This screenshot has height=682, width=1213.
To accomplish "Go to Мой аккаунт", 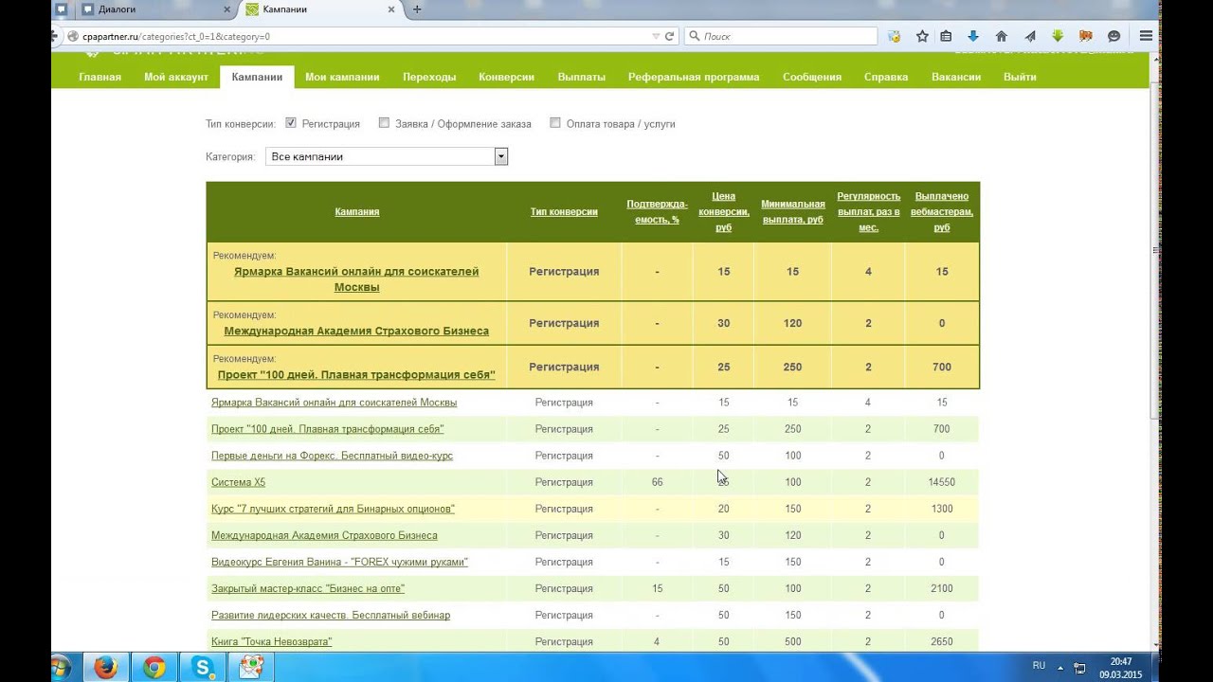I will click(x=175, y=77).
